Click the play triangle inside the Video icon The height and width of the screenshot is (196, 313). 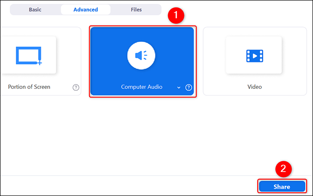click(x=254, y=56)
